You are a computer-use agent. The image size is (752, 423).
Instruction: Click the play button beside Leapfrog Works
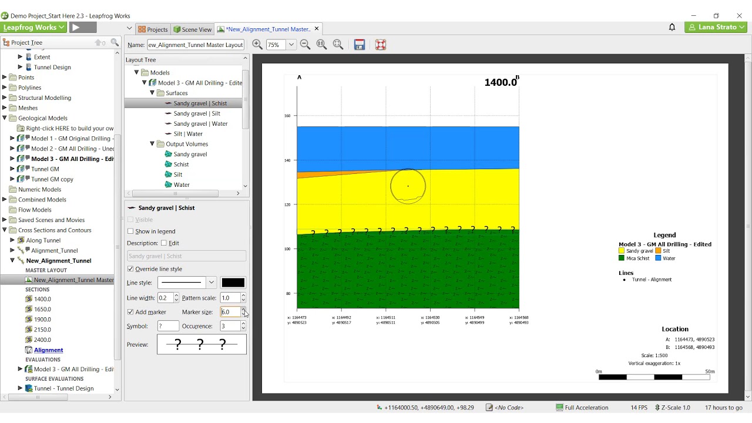coord(83,28)
